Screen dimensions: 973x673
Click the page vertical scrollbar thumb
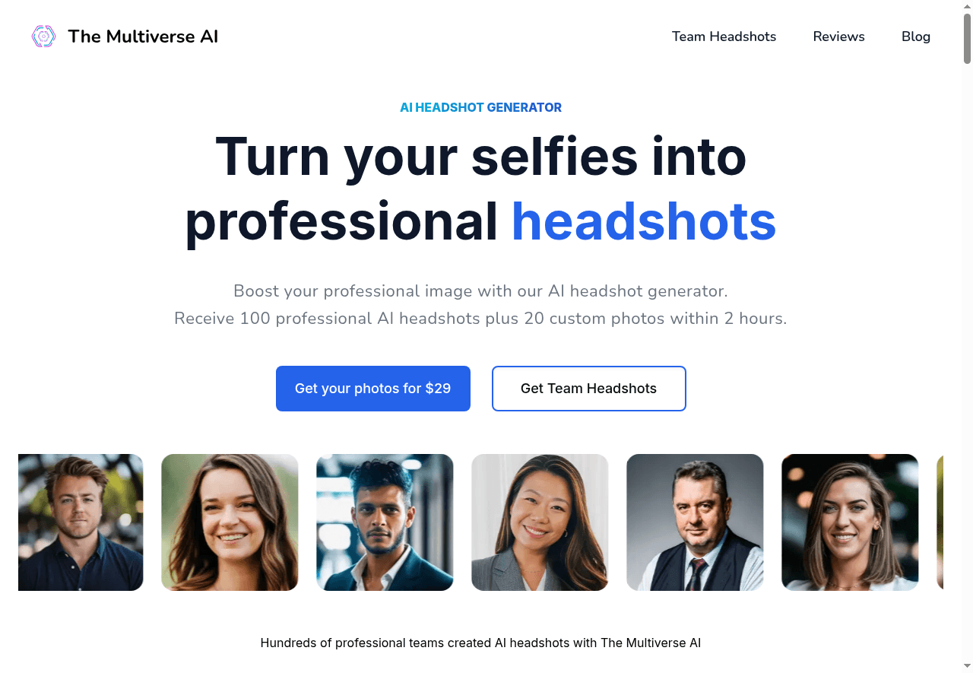968,38
